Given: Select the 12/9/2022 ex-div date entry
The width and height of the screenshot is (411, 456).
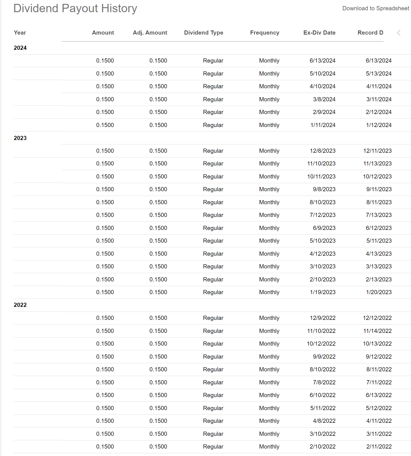Looking at the screenshot, I should tap(322, 318).
